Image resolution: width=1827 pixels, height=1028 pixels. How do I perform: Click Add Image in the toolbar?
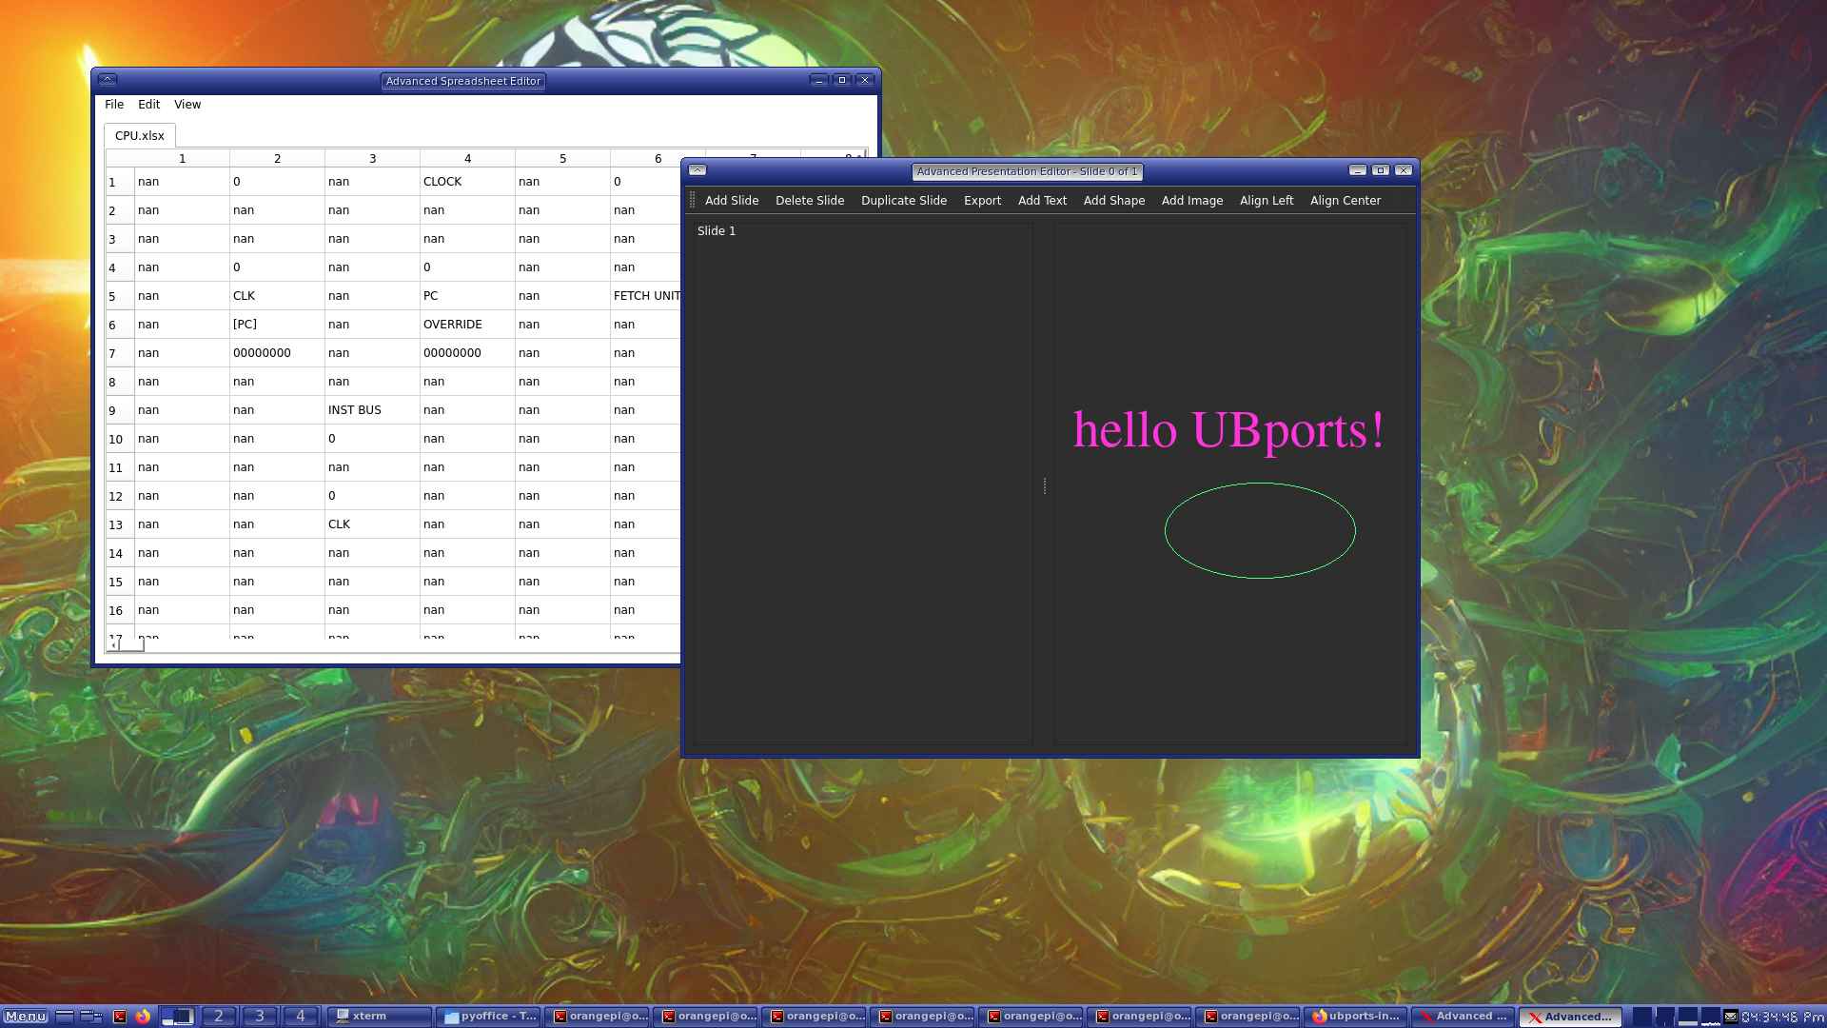[1192, 201]
